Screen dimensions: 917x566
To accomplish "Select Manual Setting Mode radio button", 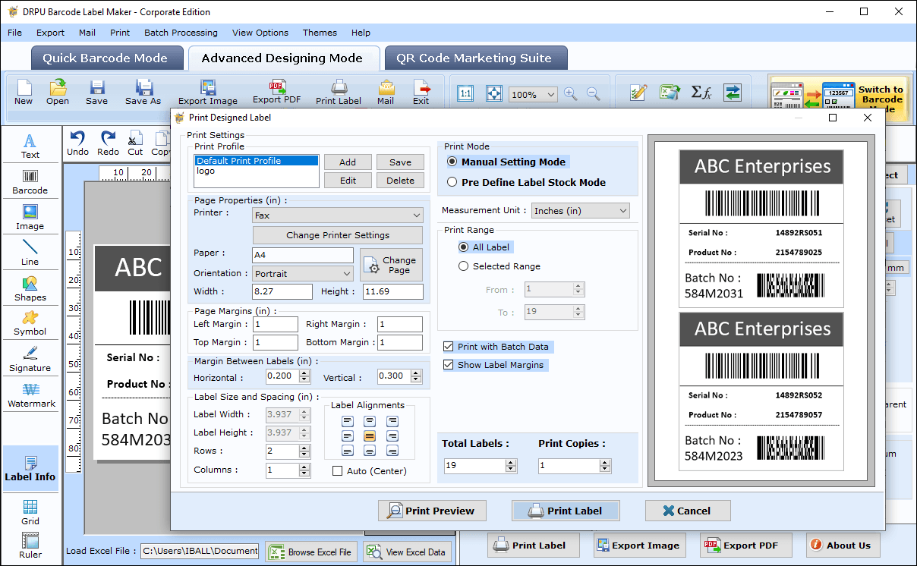I will [452, 162].
